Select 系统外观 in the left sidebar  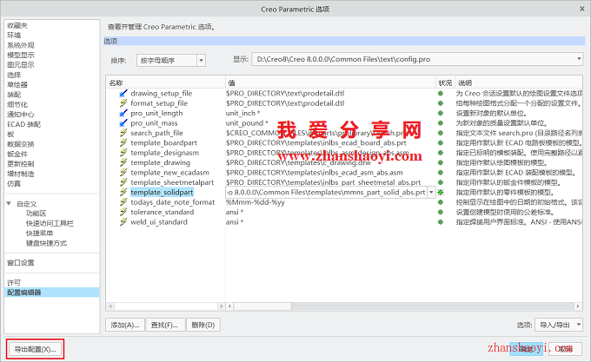(x=21, y=45)
